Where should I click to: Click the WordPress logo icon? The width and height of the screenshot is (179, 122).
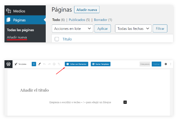tap(8, 64)
